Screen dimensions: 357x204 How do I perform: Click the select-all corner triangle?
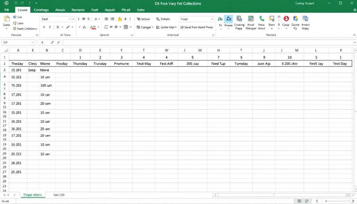pos(6,50)
